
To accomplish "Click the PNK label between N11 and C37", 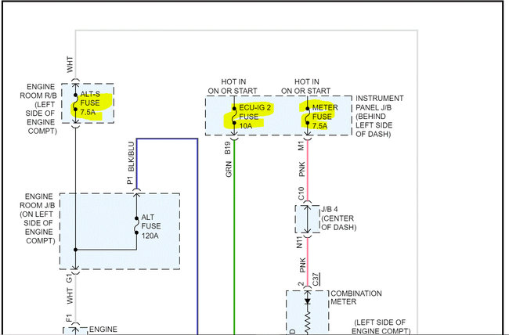I will 302,265.
